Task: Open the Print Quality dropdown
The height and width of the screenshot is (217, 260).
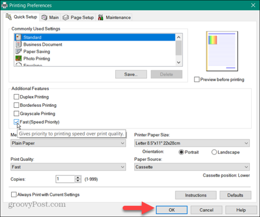Action: 68,167
